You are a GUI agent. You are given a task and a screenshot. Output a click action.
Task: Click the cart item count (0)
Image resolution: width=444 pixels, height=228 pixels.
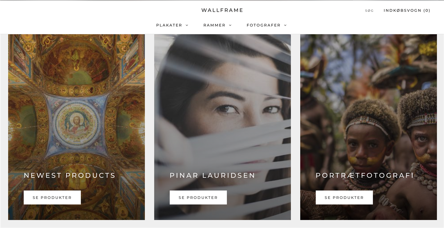point(427,10)
